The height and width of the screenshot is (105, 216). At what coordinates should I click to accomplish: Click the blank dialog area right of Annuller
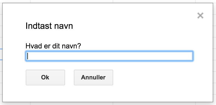158,78
